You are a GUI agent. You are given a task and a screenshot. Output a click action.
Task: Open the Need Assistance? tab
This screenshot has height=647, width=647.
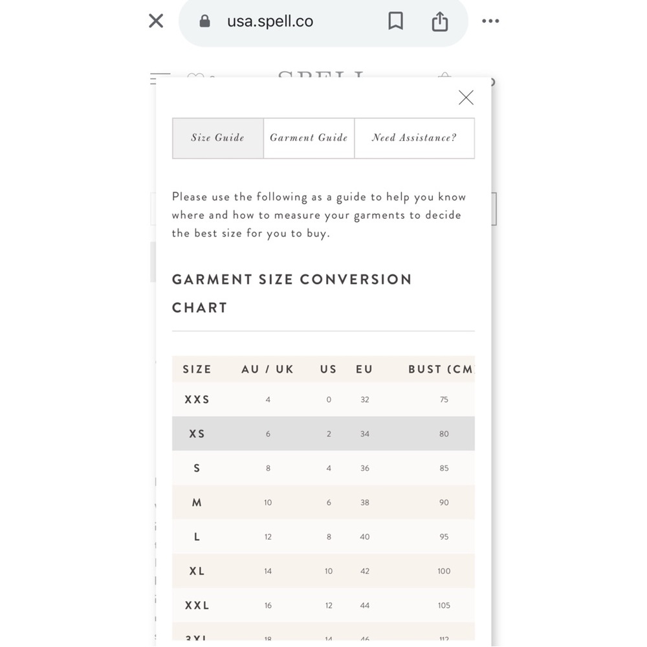click(414, 138)
